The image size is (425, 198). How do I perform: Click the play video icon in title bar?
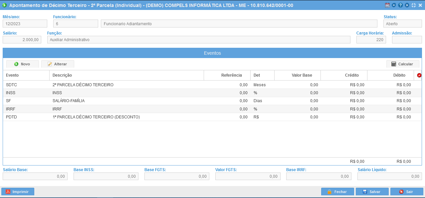407,5
